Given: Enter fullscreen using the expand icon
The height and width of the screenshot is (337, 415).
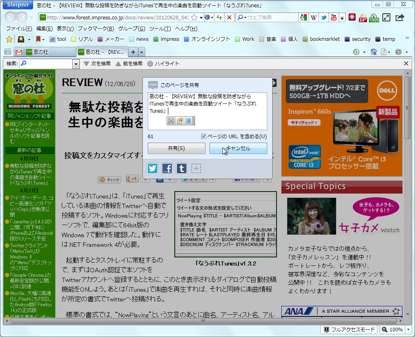Looking at the screenshot, I should pos(386,17).
